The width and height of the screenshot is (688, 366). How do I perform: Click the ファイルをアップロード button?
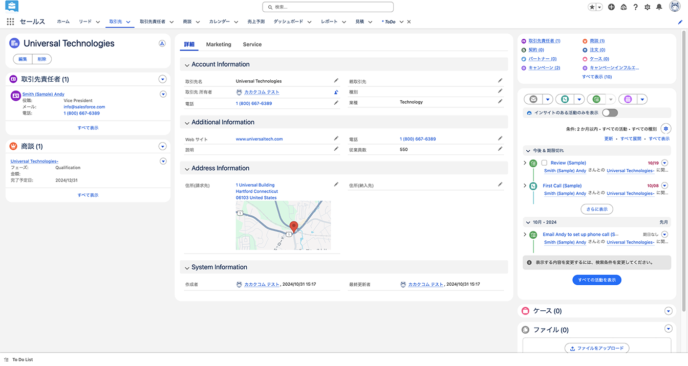[x=597, y=348]
